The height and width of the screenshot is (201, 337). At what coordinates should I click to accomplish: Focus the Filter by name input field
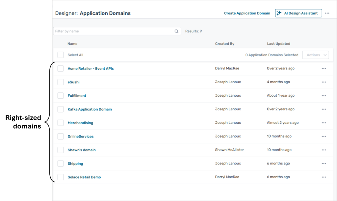114,31
